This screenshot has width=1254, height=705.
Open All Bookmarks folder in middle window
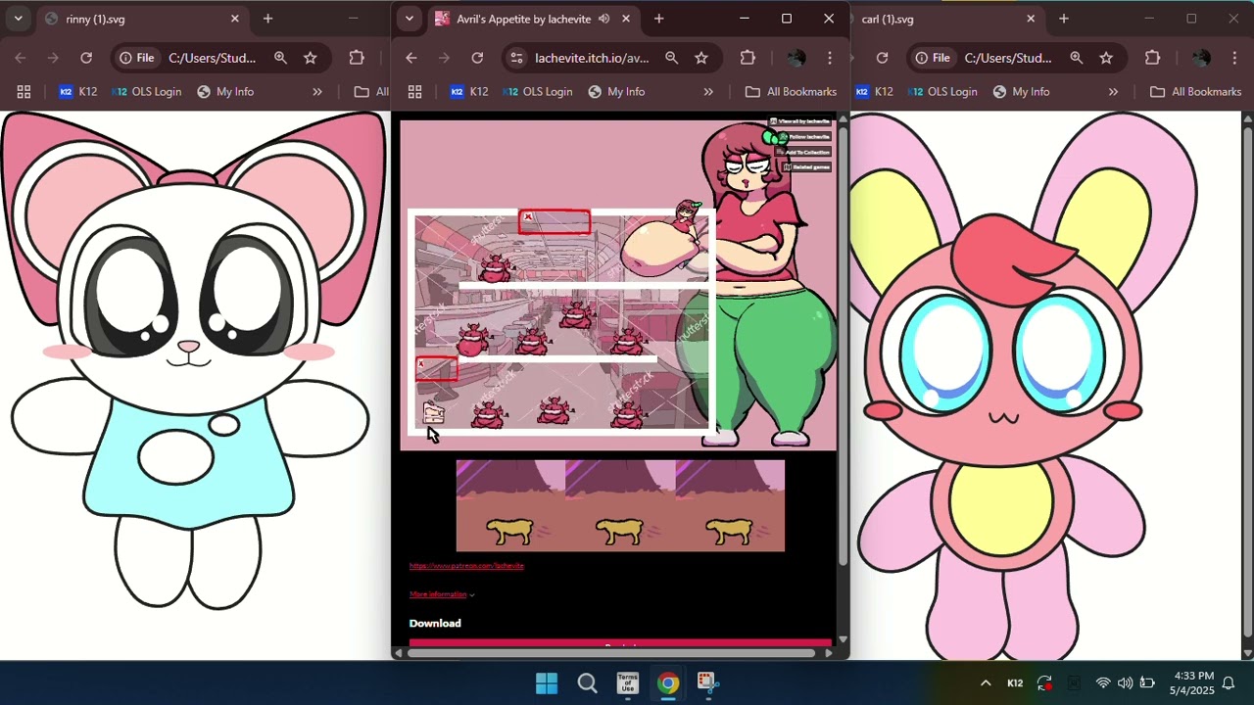pyautogui.click(x=791, y=92)
